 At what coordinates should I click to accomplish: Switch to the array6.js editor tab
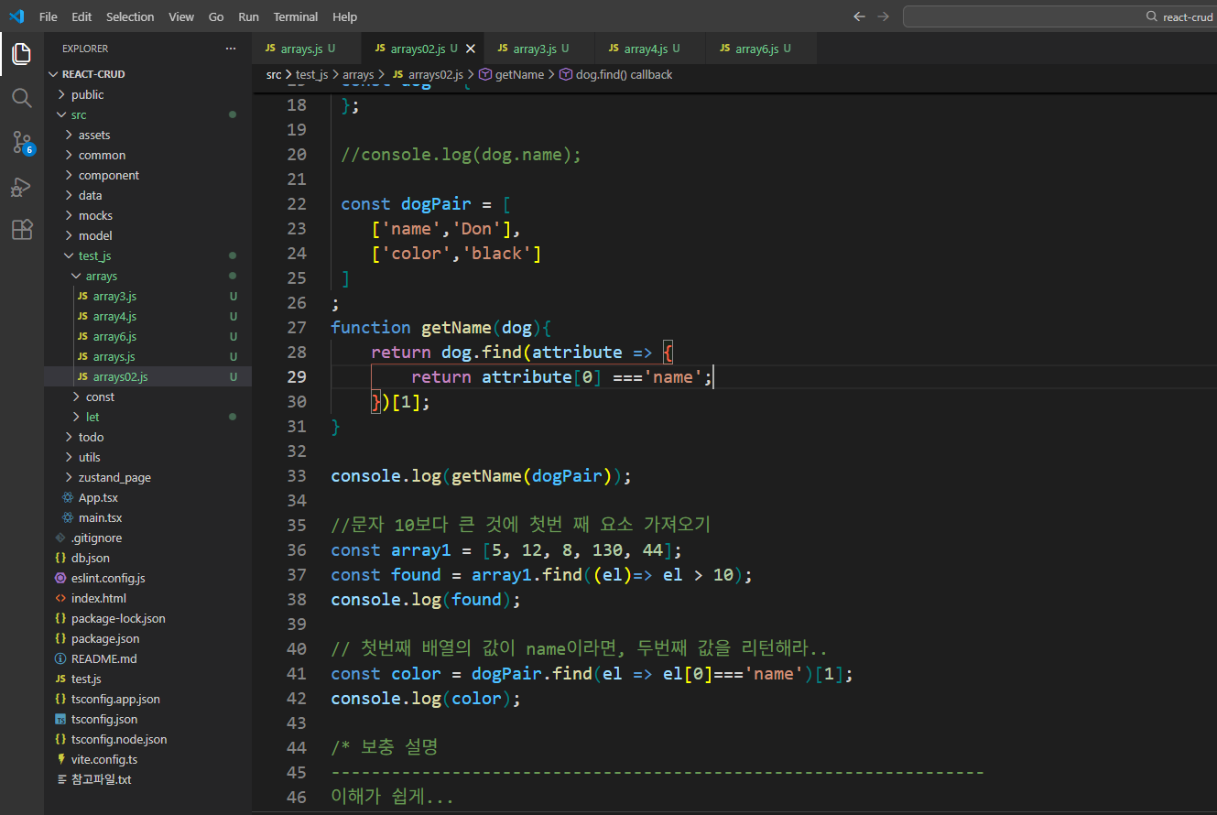[x=762, y=49]
